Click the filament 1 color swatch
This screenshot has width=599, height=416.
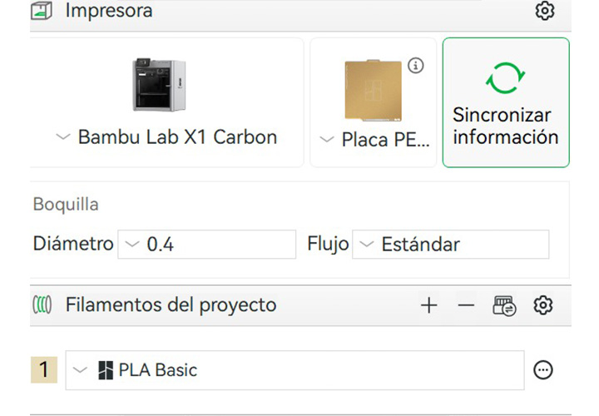tap(44, 370)
